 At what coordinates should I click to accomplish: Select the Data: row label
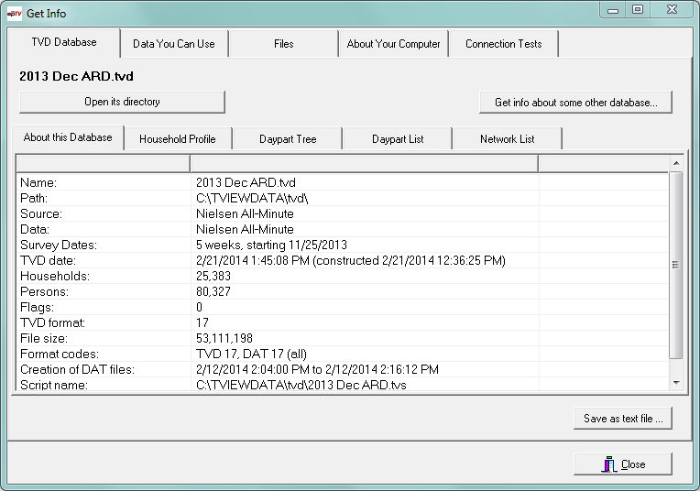(35, 229)
